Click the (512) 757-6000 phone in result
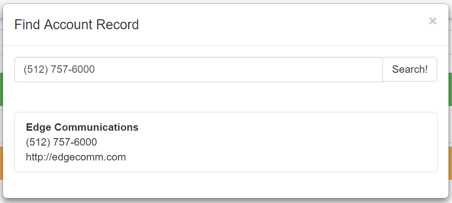This screenshot has height=203, width=452. (x=62, y=142)
